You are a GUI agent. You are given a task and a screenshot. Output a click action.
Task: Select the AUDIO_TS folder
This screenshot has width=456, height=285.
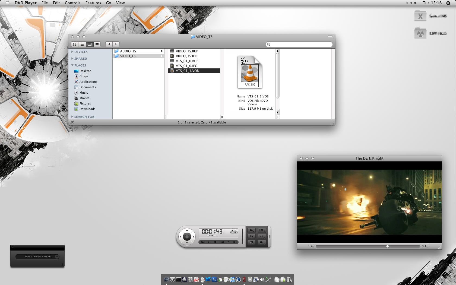pos(138,51)
